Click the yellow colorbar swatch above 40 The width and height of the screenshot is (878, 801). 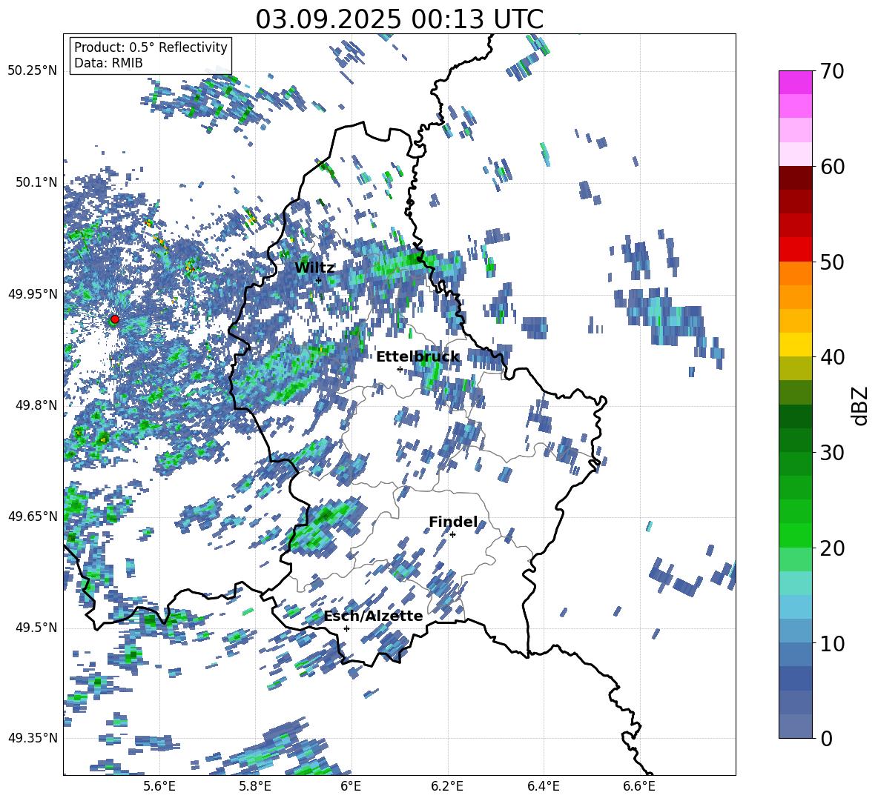pos(795,345)
